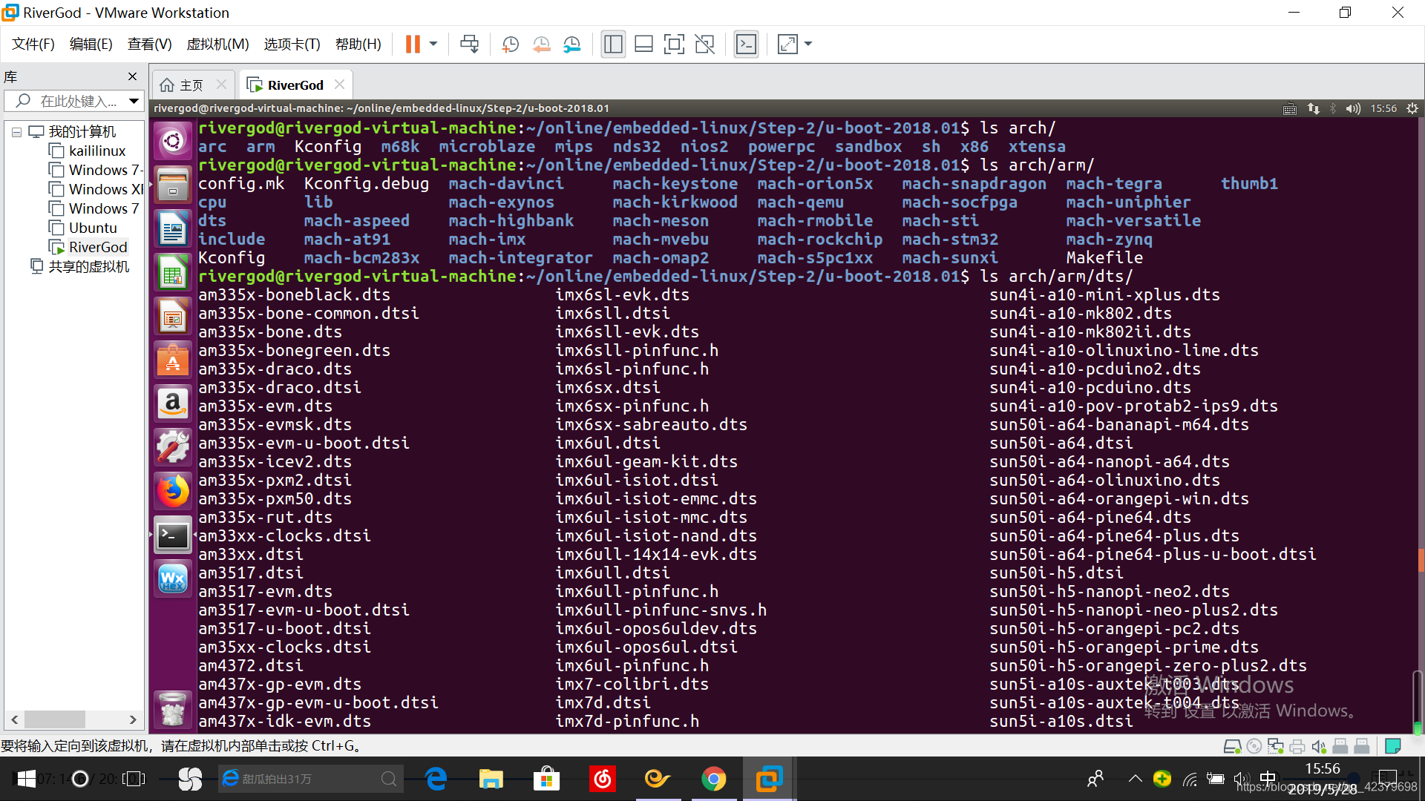1425x801 pixels.
Task: Send Ctrl+Alt+Del to the VM
Action: [x=469, y=44]
